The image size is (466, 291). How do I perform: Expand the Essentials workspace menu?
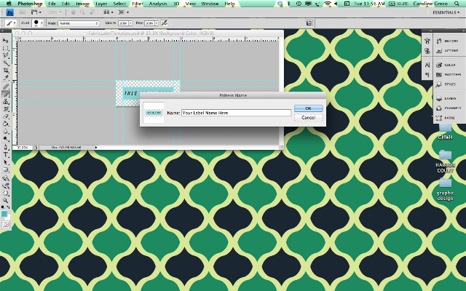tap(446, 12)
